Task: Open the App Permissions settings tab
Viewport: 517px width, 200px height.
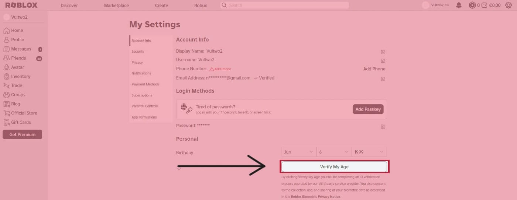Action: (151, 117)
